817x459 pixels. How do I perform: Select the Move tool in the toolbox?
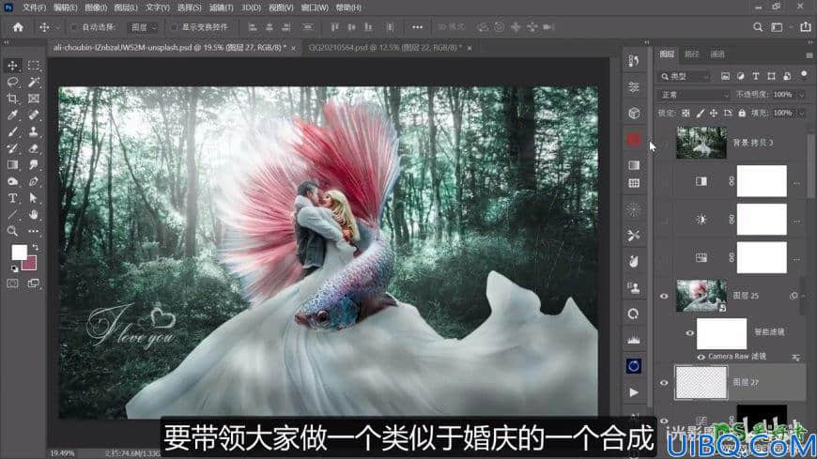[x=12, y=66]
